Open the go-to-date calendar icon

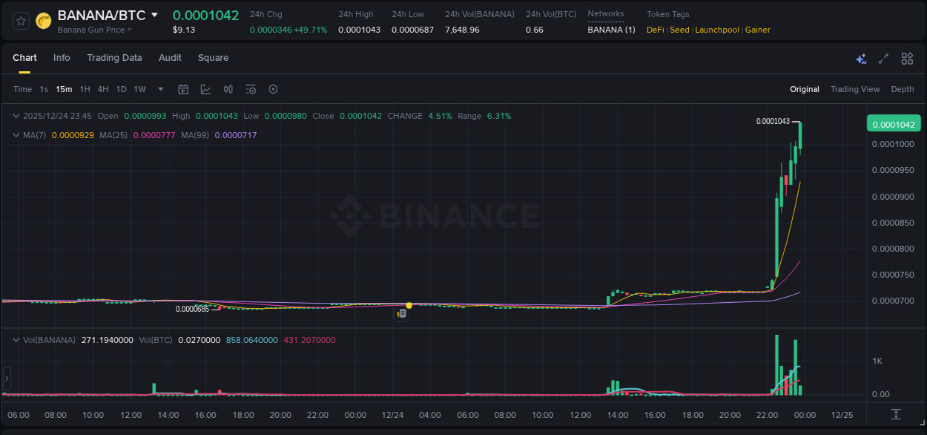[x=183, y=89]
